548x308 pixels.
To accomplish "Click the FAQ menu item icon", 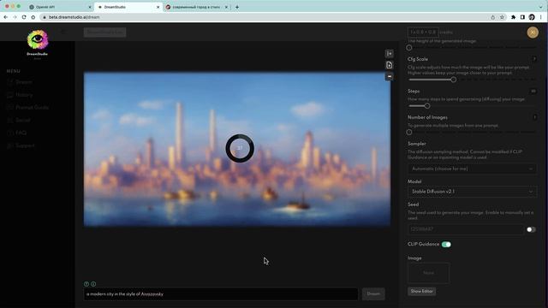I will [x=9, y=133].
